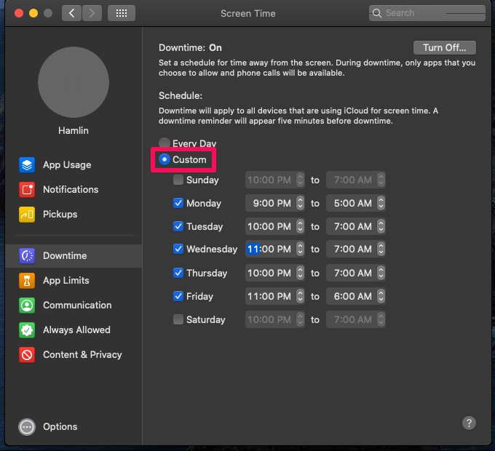Uncheck the Friday checkbox
Image resolution: width=495 pixels, height=451 pixels.
pos(178,296)
